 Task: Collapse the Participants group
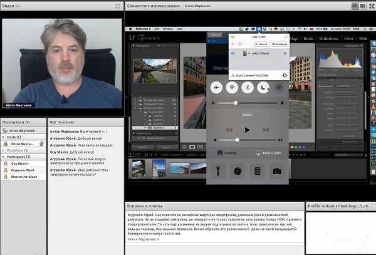[3, 157]
